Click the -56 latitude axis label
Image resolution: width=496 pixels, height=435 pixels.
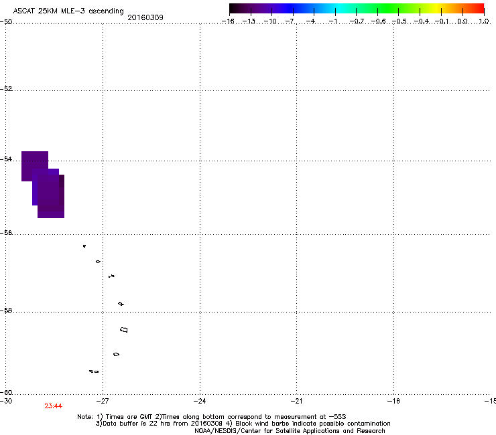pos(6,233)
